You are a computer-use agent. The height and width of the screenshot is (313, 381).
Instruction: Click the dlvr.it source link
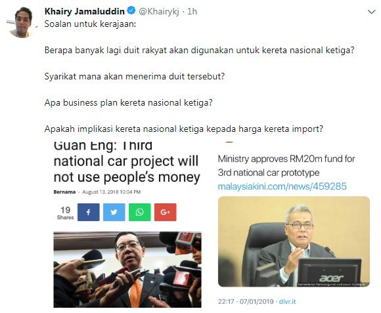288,302
